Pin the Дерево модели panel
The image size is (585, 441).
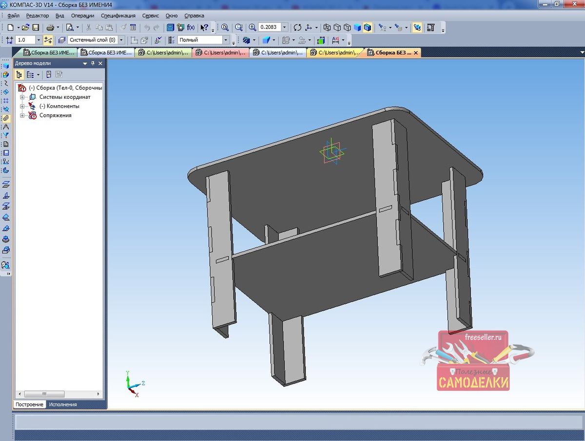(93, 63)
